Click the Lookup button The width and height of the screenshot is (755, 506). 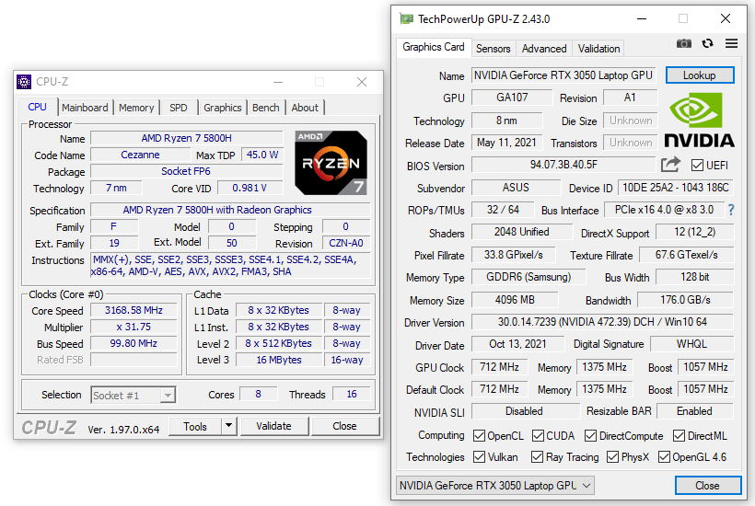pos(699,75)
